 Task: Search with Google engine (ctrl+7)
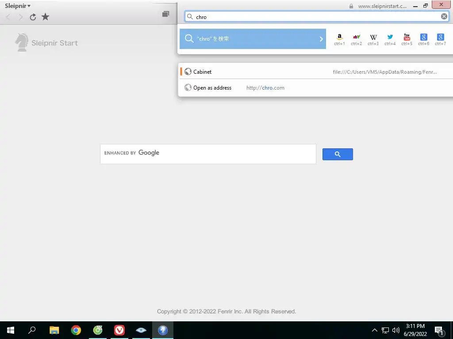click(x=440, y=39)
